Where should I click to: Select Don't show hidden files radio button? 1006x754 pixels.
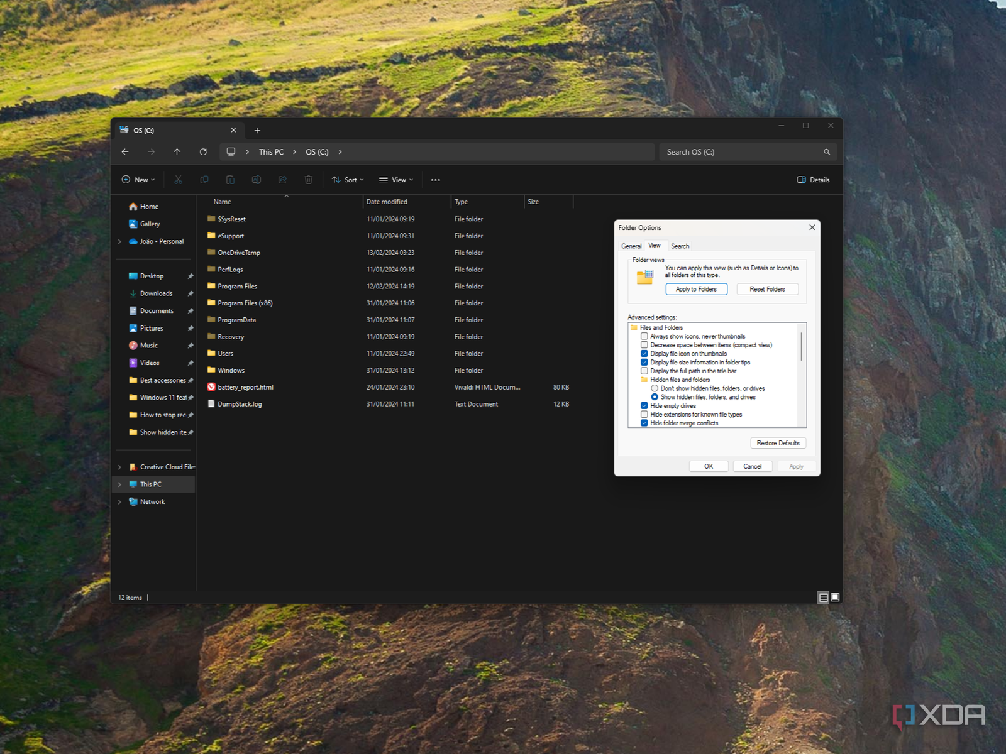[x=655, y=388]
